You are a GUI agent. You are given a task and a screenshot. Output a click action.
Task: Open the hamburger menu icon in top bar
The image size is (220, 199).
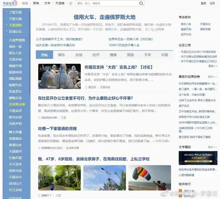click(x=71, y=3)
